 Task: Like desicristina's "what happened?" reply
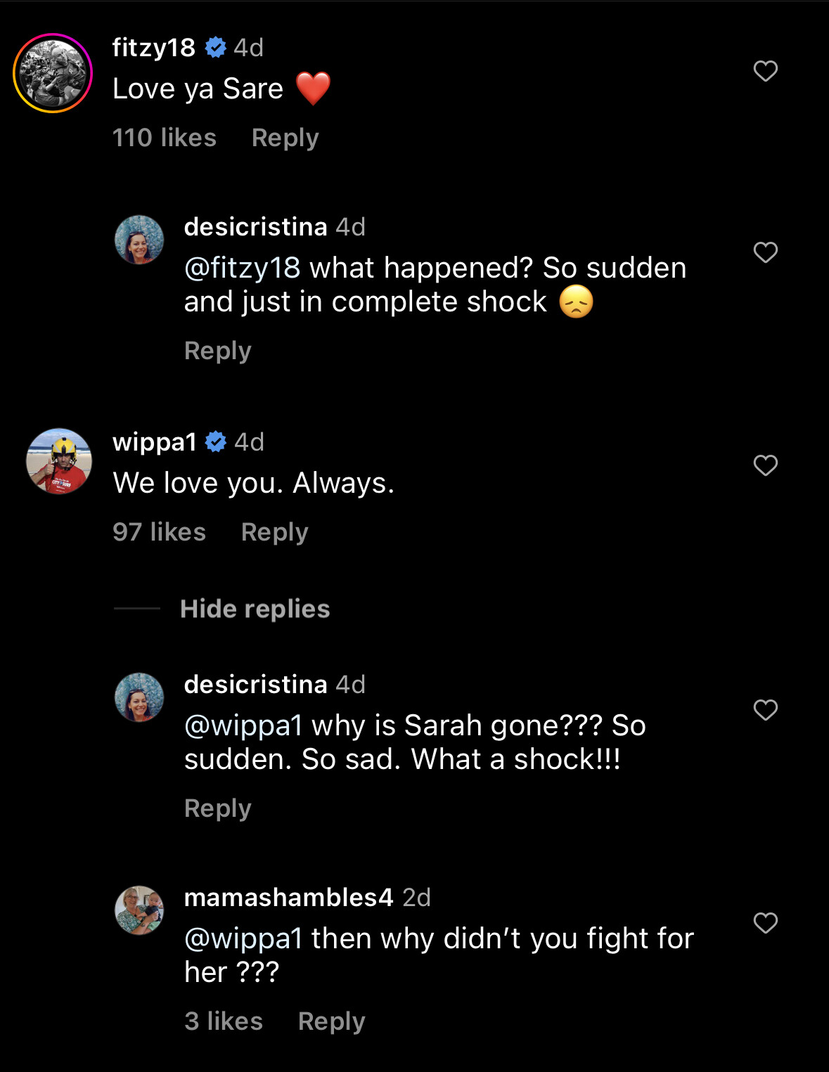click(765, 252)
